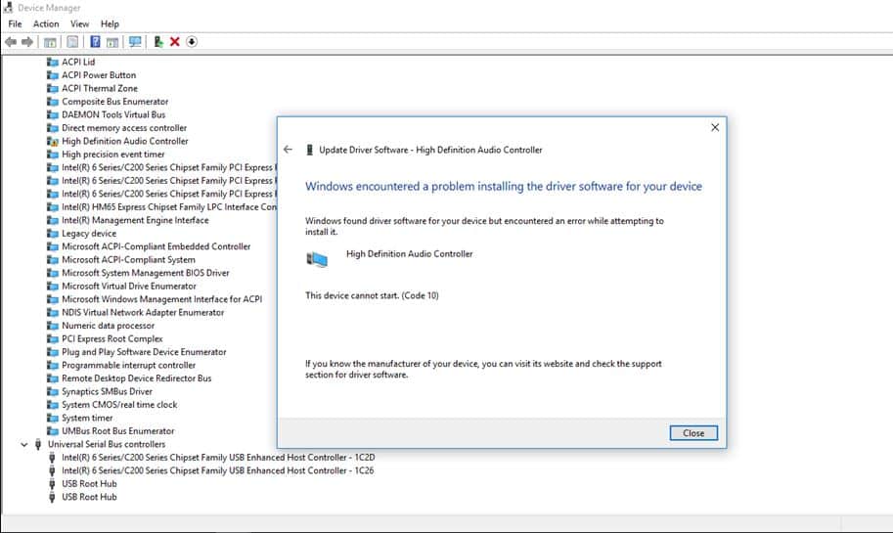Click the DAEMON Tools Virtual Bus device icon
The width and height of the screenshot is (893, 533).
click(x=53, y=114)
